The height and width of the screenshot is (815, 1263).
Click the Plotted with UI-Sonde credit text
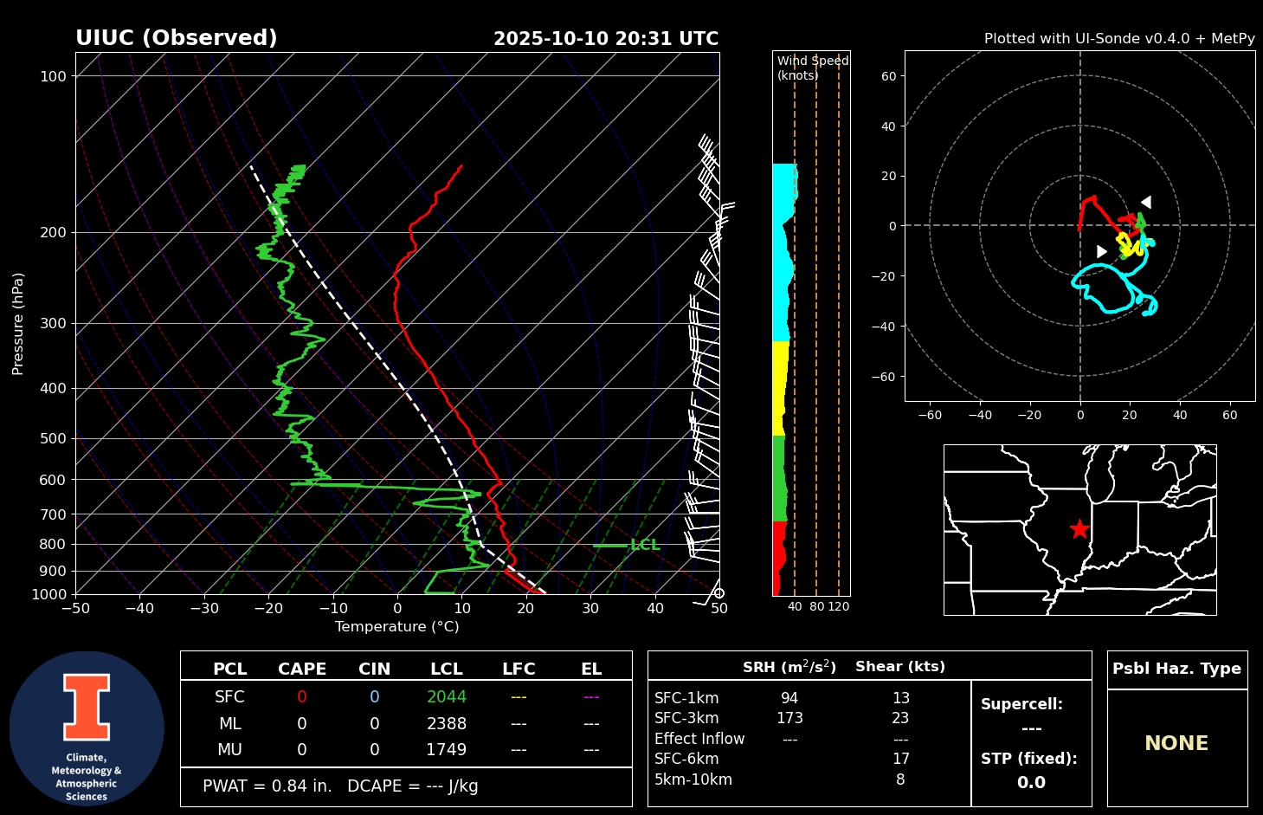1118,39
